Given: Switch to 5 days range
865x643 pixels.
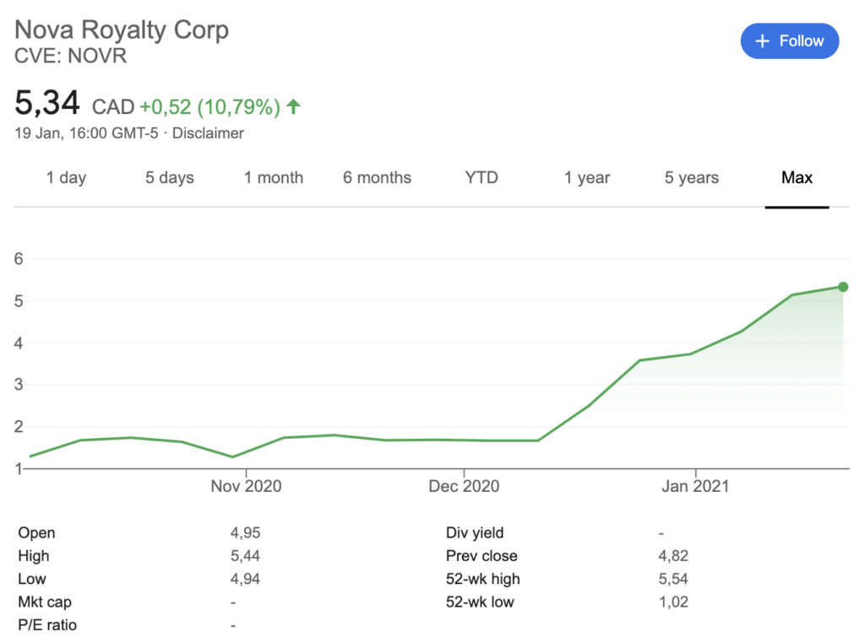Looking at the screenshot, I should pos(169,178).
